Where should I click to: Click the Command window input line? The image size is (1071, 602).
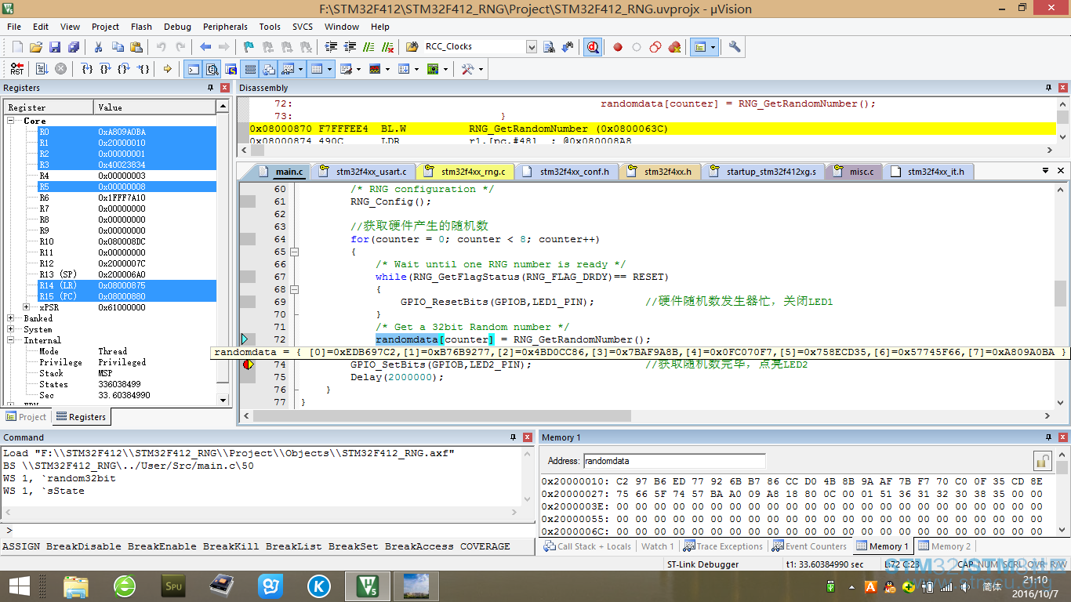tap(270, 531)
